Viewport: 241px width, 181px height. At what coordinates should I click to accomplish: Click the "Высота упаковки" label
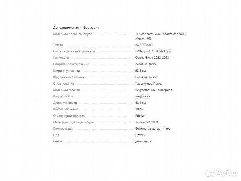coord(66,109)
